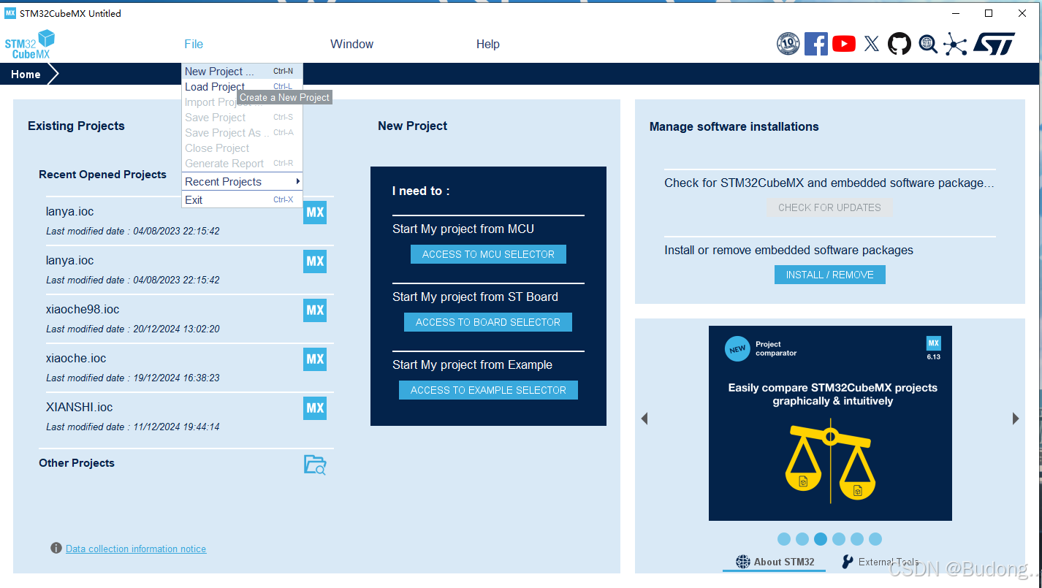This screenshot has width=1042, height=588.
Task: Click the STM32CubeMX logo
Action: (30, 45)
